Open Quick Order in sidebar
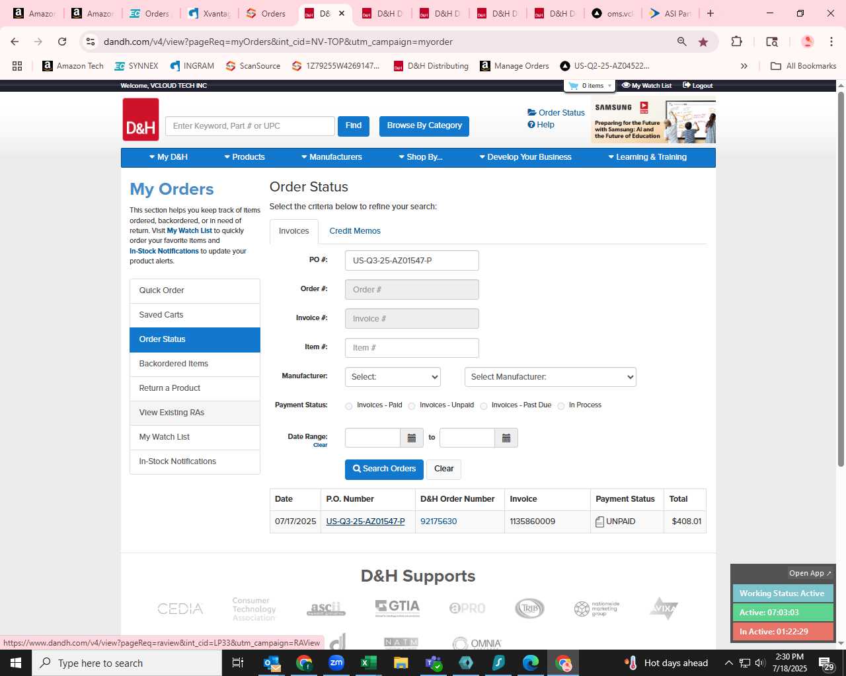Screen dimensions: 846x676 click(x=195, y=290)
